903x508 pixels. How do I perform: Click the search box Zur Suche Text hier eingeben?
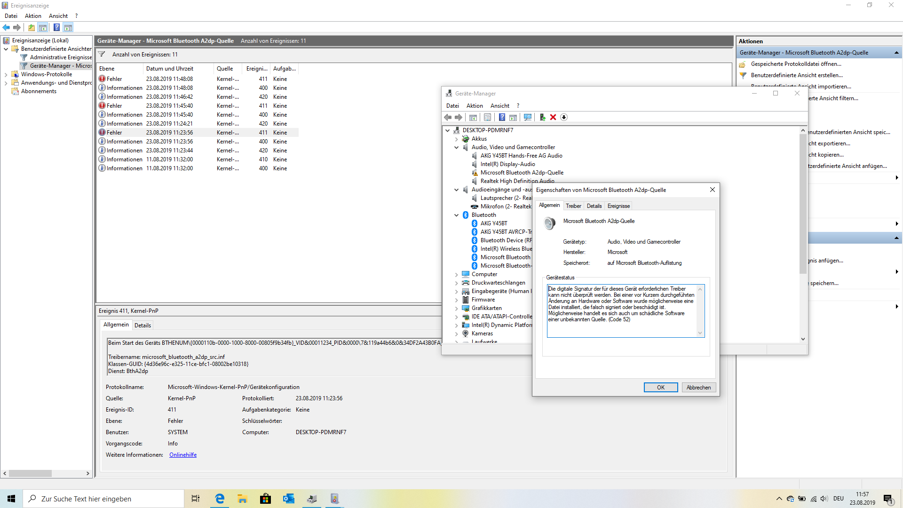click(103, 499)
